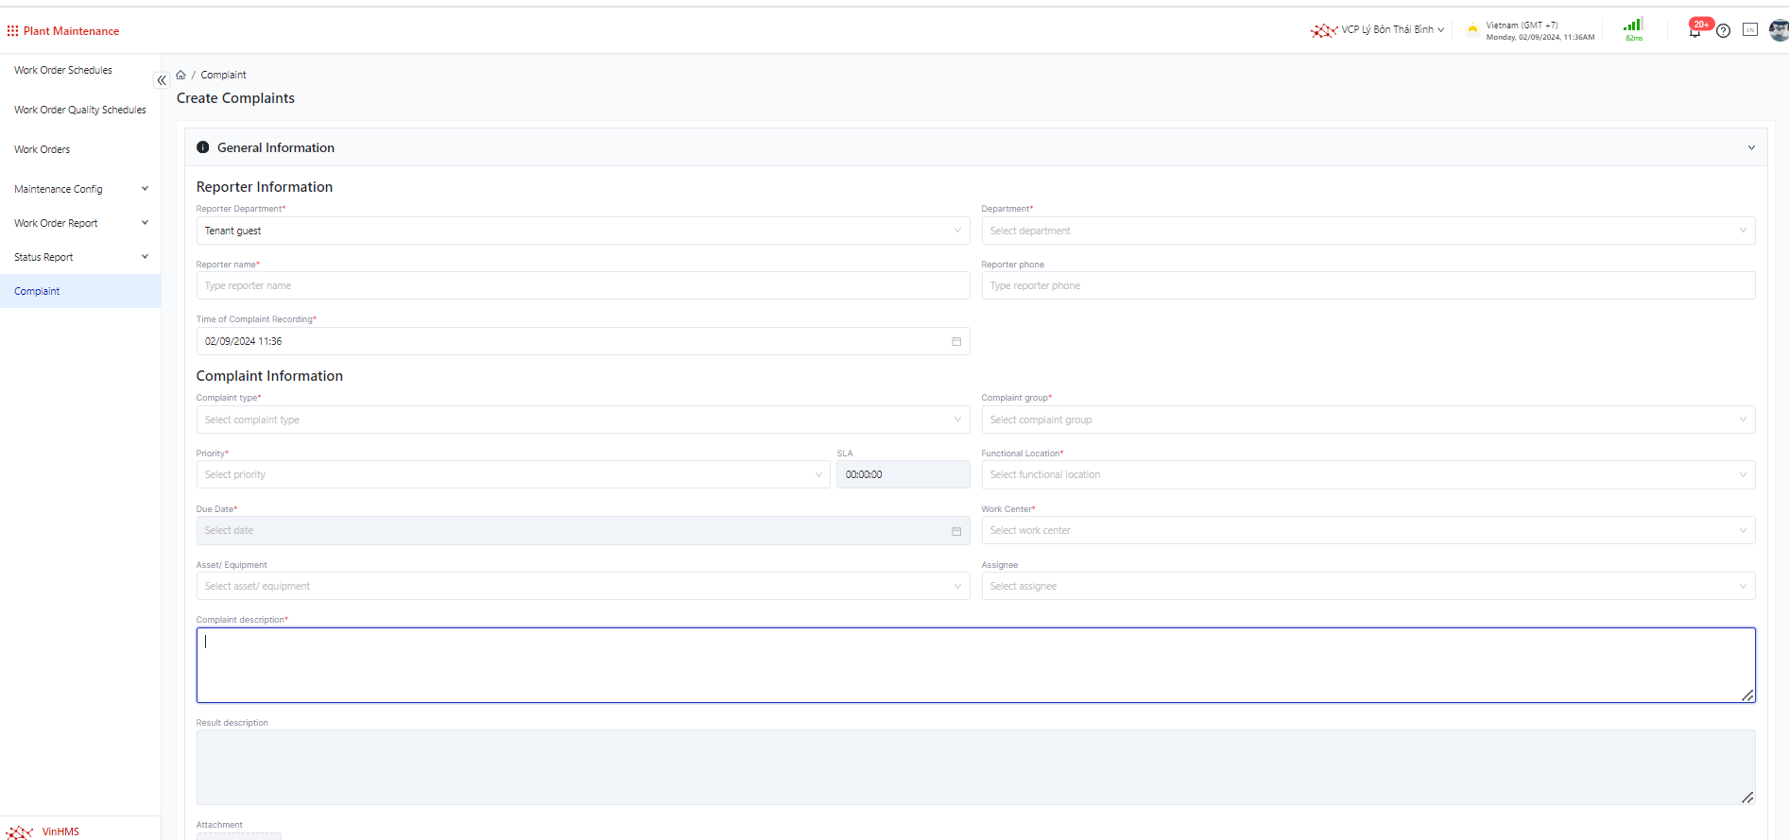1789x840 pixels.
Task: Click the Attachment label
Action: click(x=219, y=825)
